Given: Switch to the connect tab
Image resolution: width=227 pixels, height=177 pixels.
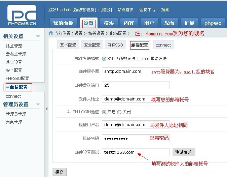Looking at the screenshot, I should click(x=163, y=45).
